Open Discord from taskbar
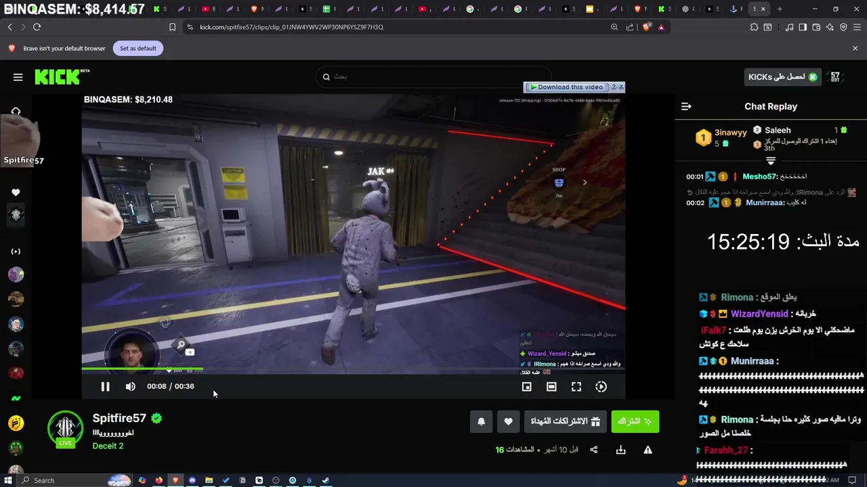The width and height of the screenshot is (867, 487). click(x=192, y=480)
